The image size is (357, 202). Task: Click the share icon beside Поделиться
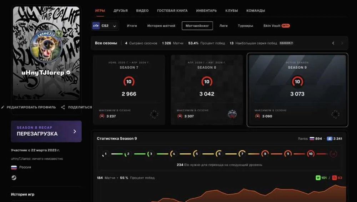pyautogui.click(x=63, y=107)
